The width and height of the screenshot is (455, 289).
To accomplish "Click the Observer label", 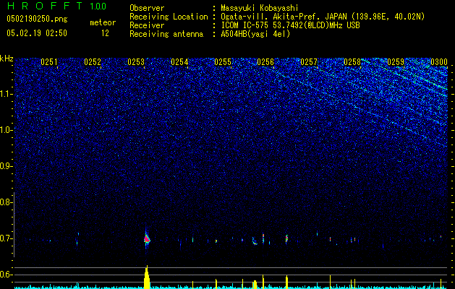I will (x=147, y=8).
